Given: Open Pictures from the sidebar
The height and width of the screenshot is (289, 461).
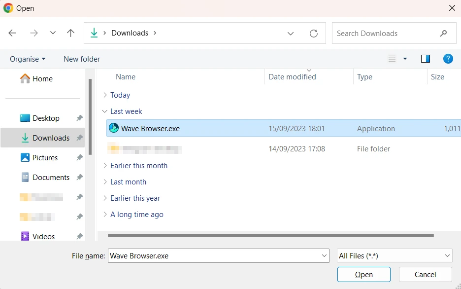Looking at the screenshot, I should tap(45, 157).
